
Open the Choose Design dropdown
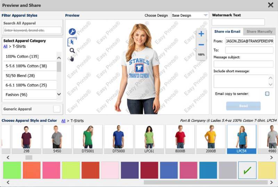(x=190, y=15)
